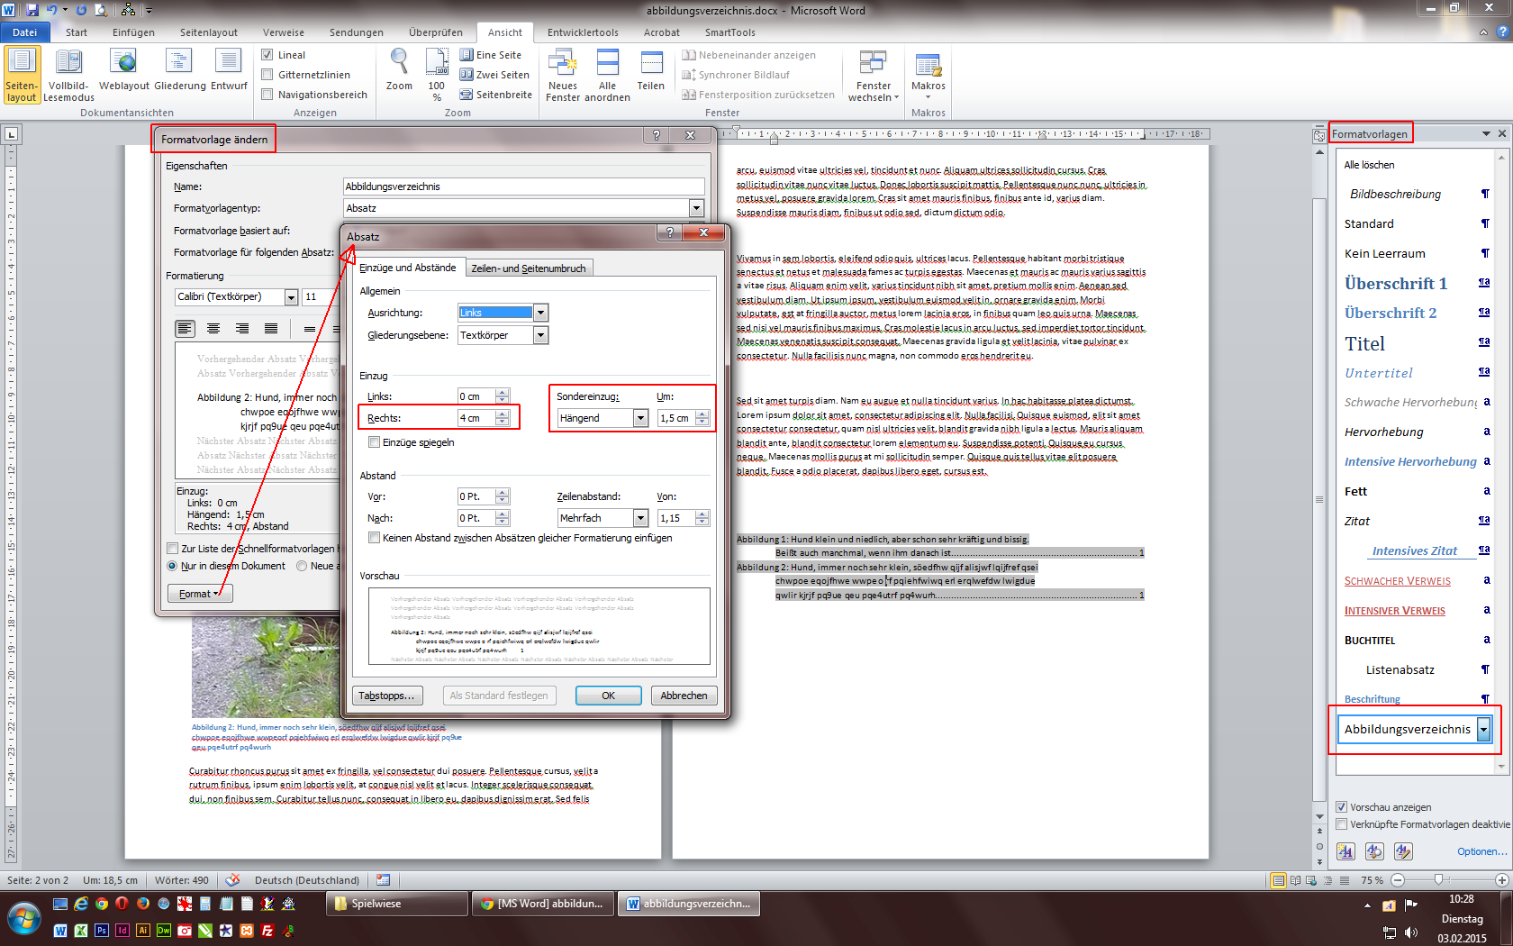The image size is (1513, 946).
Task: Open the Überprüfen ribbon tab
Action: tap(435, 32)
